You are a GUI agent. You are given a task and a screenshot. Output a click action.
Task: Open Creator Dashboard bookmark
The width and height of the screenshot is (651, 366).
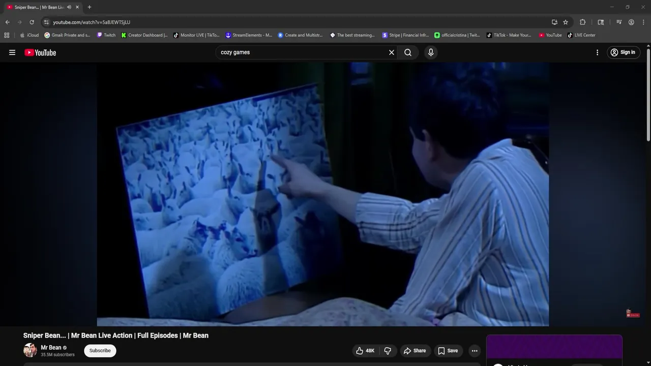(x=144, y=35)
